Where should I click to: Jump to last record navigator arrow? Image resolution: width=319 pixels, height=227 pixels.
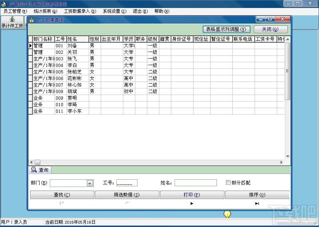(257, 203)
